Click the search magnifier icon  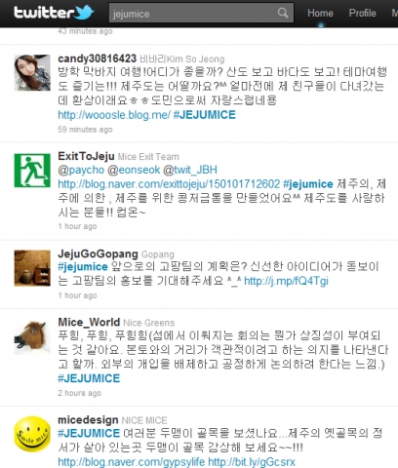283,13
